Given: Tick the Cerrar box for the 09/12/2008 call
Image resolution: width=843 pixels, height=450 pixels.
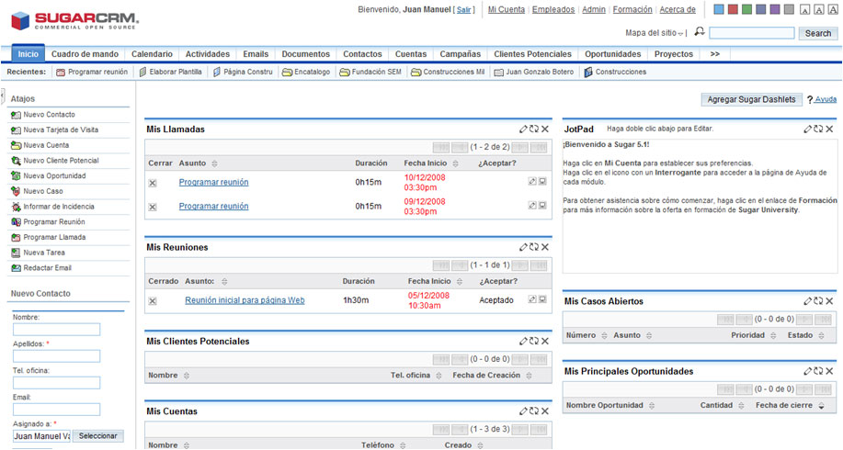Looking at the screenshot, I should tap(153, 207).
